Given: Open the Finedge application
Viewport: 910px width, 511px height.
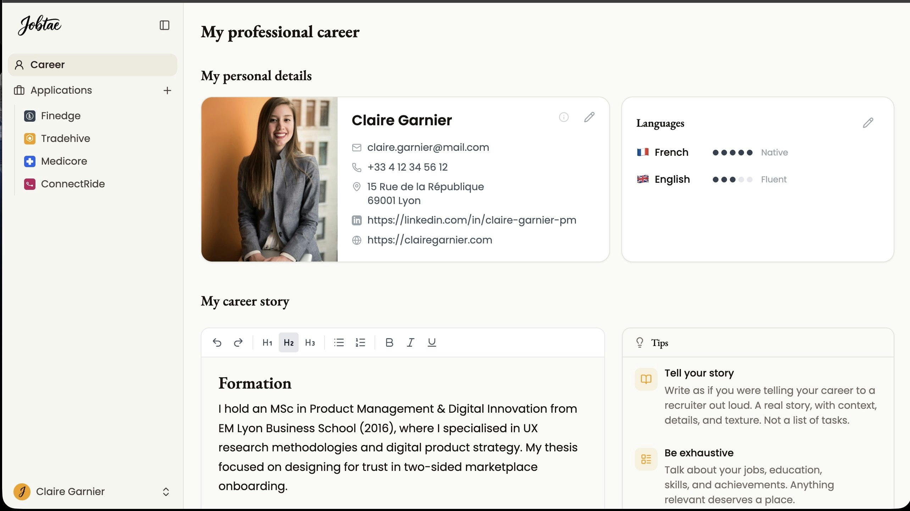Looking at the screenshot, I should pos(61,116).
